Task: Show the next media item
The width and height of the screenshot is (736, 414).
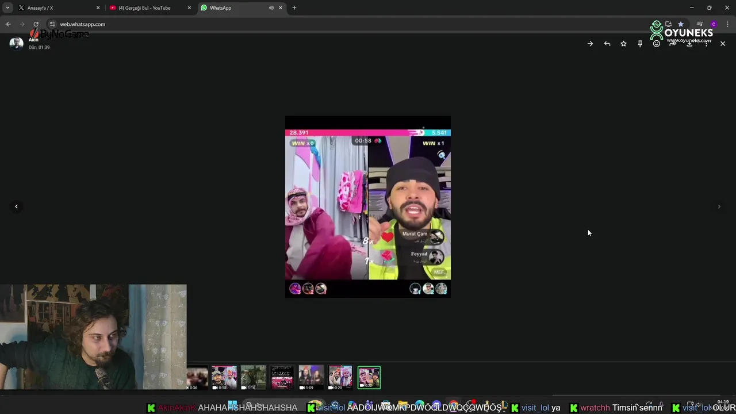Action: [719, 206]
